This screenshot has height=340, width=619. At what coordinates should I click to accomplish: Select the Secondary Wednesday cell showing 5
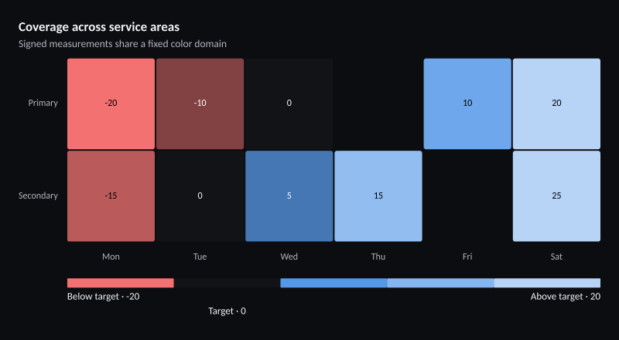point(289,196)
